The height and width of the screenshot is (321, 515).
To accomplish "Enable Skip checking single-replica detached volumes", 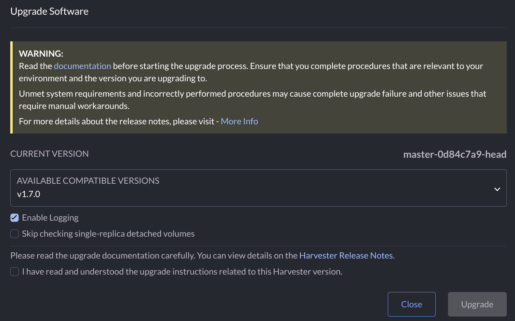I will click(x=14, y=234).
